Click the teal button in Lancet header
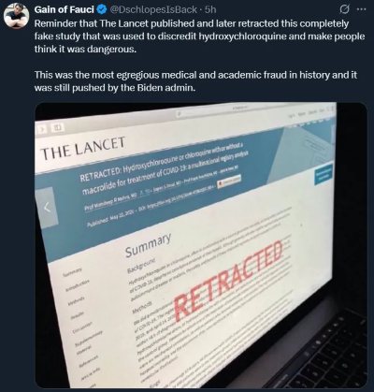 (324, 173)
